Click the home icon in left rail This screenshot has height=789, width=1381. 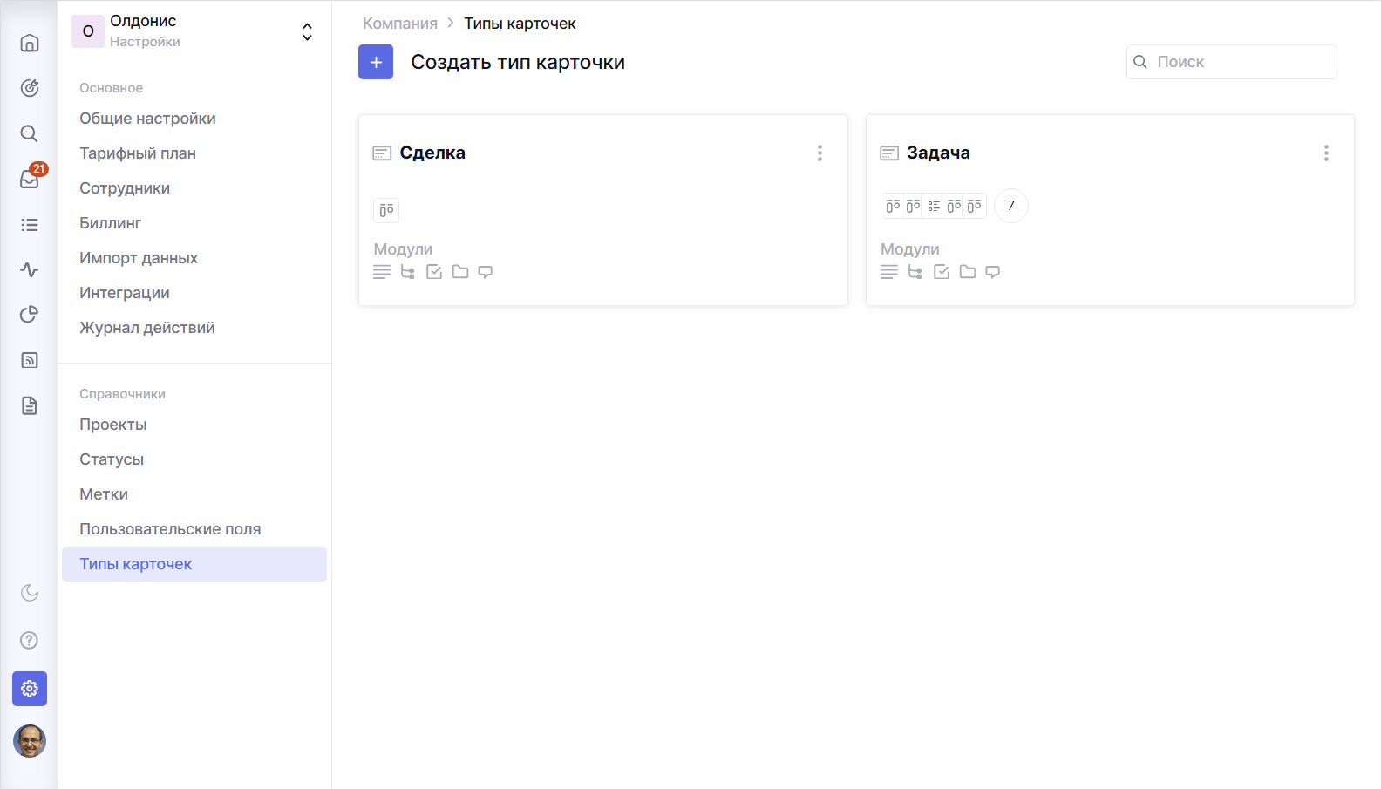(30, 43)
